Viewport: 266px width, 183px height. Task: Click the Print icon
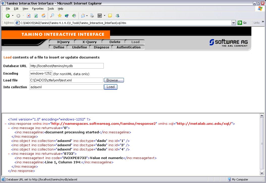[x=92, y=16]
